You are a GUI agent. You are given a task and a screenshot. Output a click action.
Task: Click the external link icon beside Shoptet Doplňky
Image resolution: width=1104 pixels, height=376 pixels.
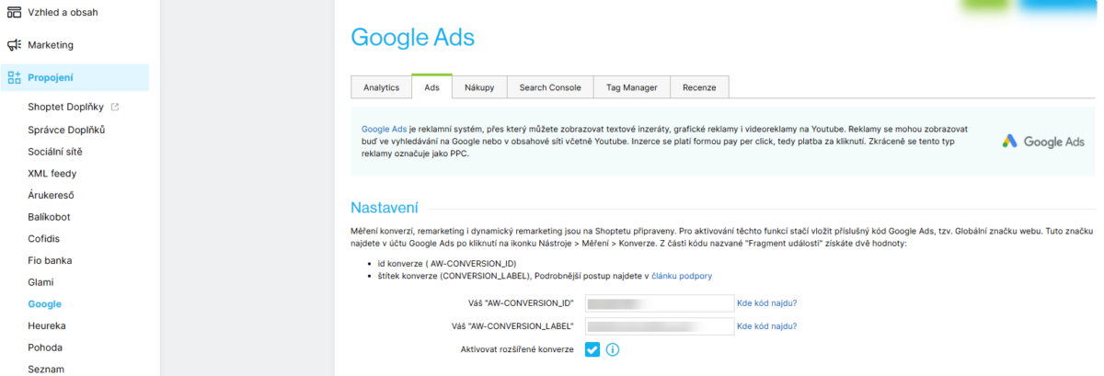(115, 108)
